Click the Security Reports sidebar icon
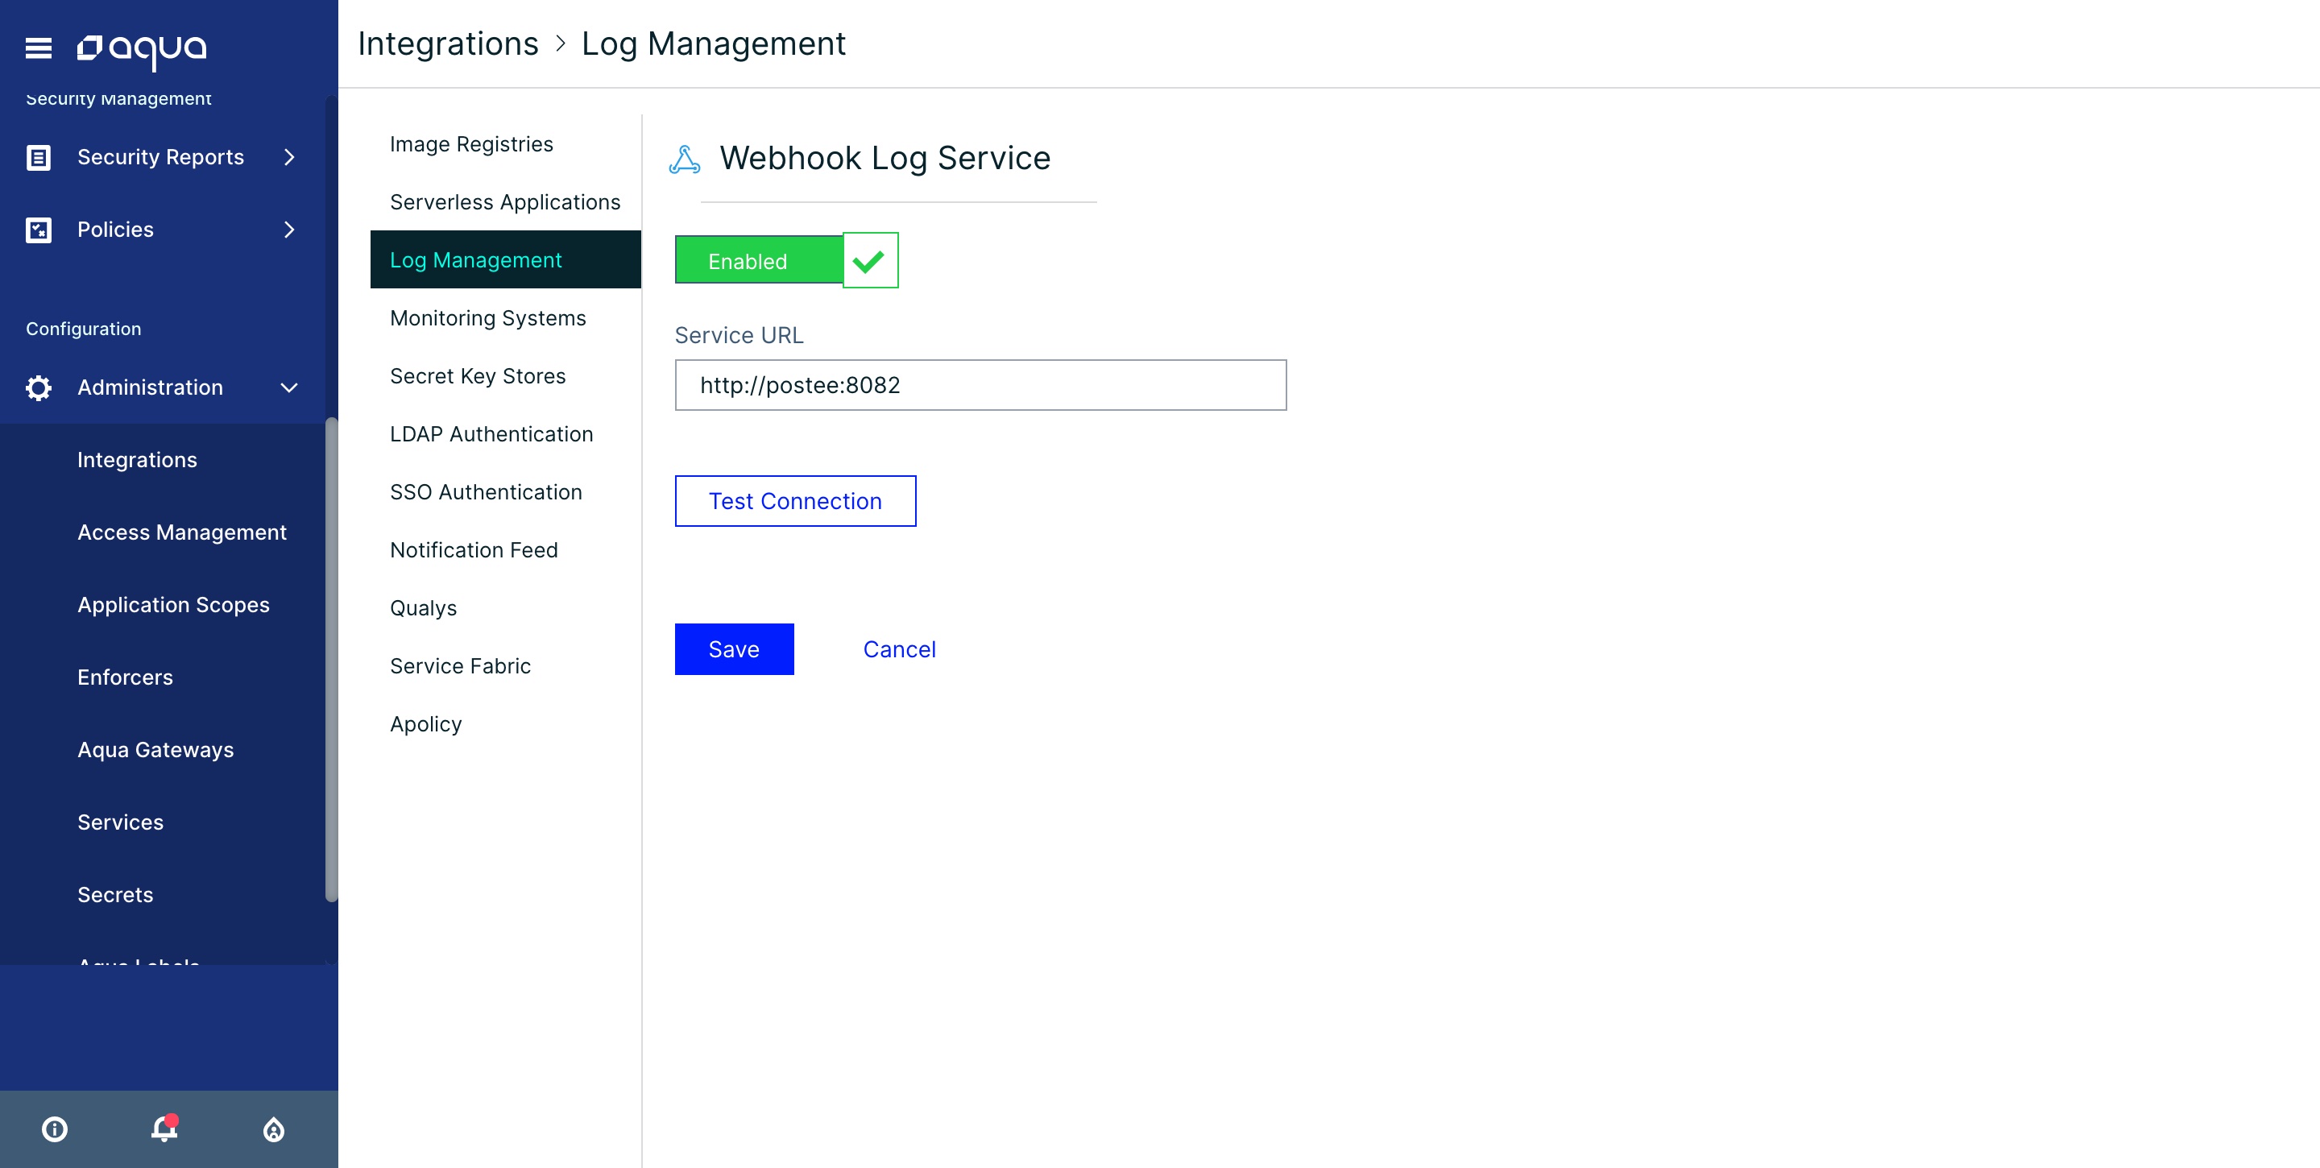The height and width of the screenshot is (1168, 2320). click(39, 158)
